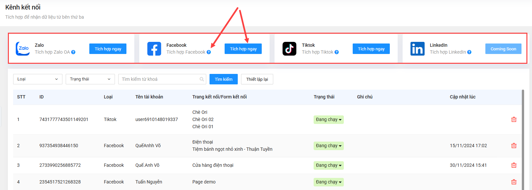The height and width of the screenshot is (190, 532).
Task: Change Đang chạy status for Tuấn Nguyễn
Action: point(329,182)
